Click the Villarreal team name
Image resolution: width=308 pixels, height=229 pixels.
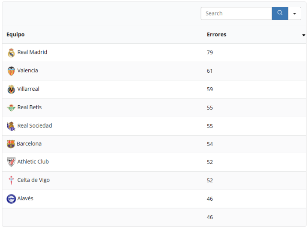[x=28, y=89]
